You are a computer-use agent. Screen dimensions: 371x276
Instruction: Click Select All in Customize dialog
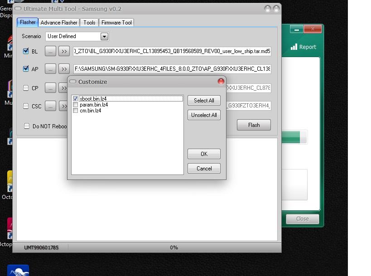point(204,100)
